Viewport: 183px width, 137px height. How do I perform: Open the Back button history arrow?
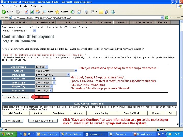13,12
